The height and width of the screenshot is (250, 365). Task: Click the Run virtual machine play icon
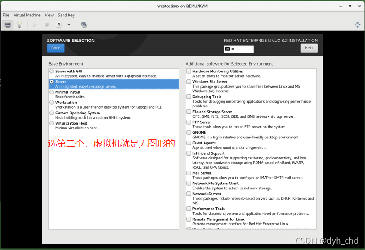35,25
